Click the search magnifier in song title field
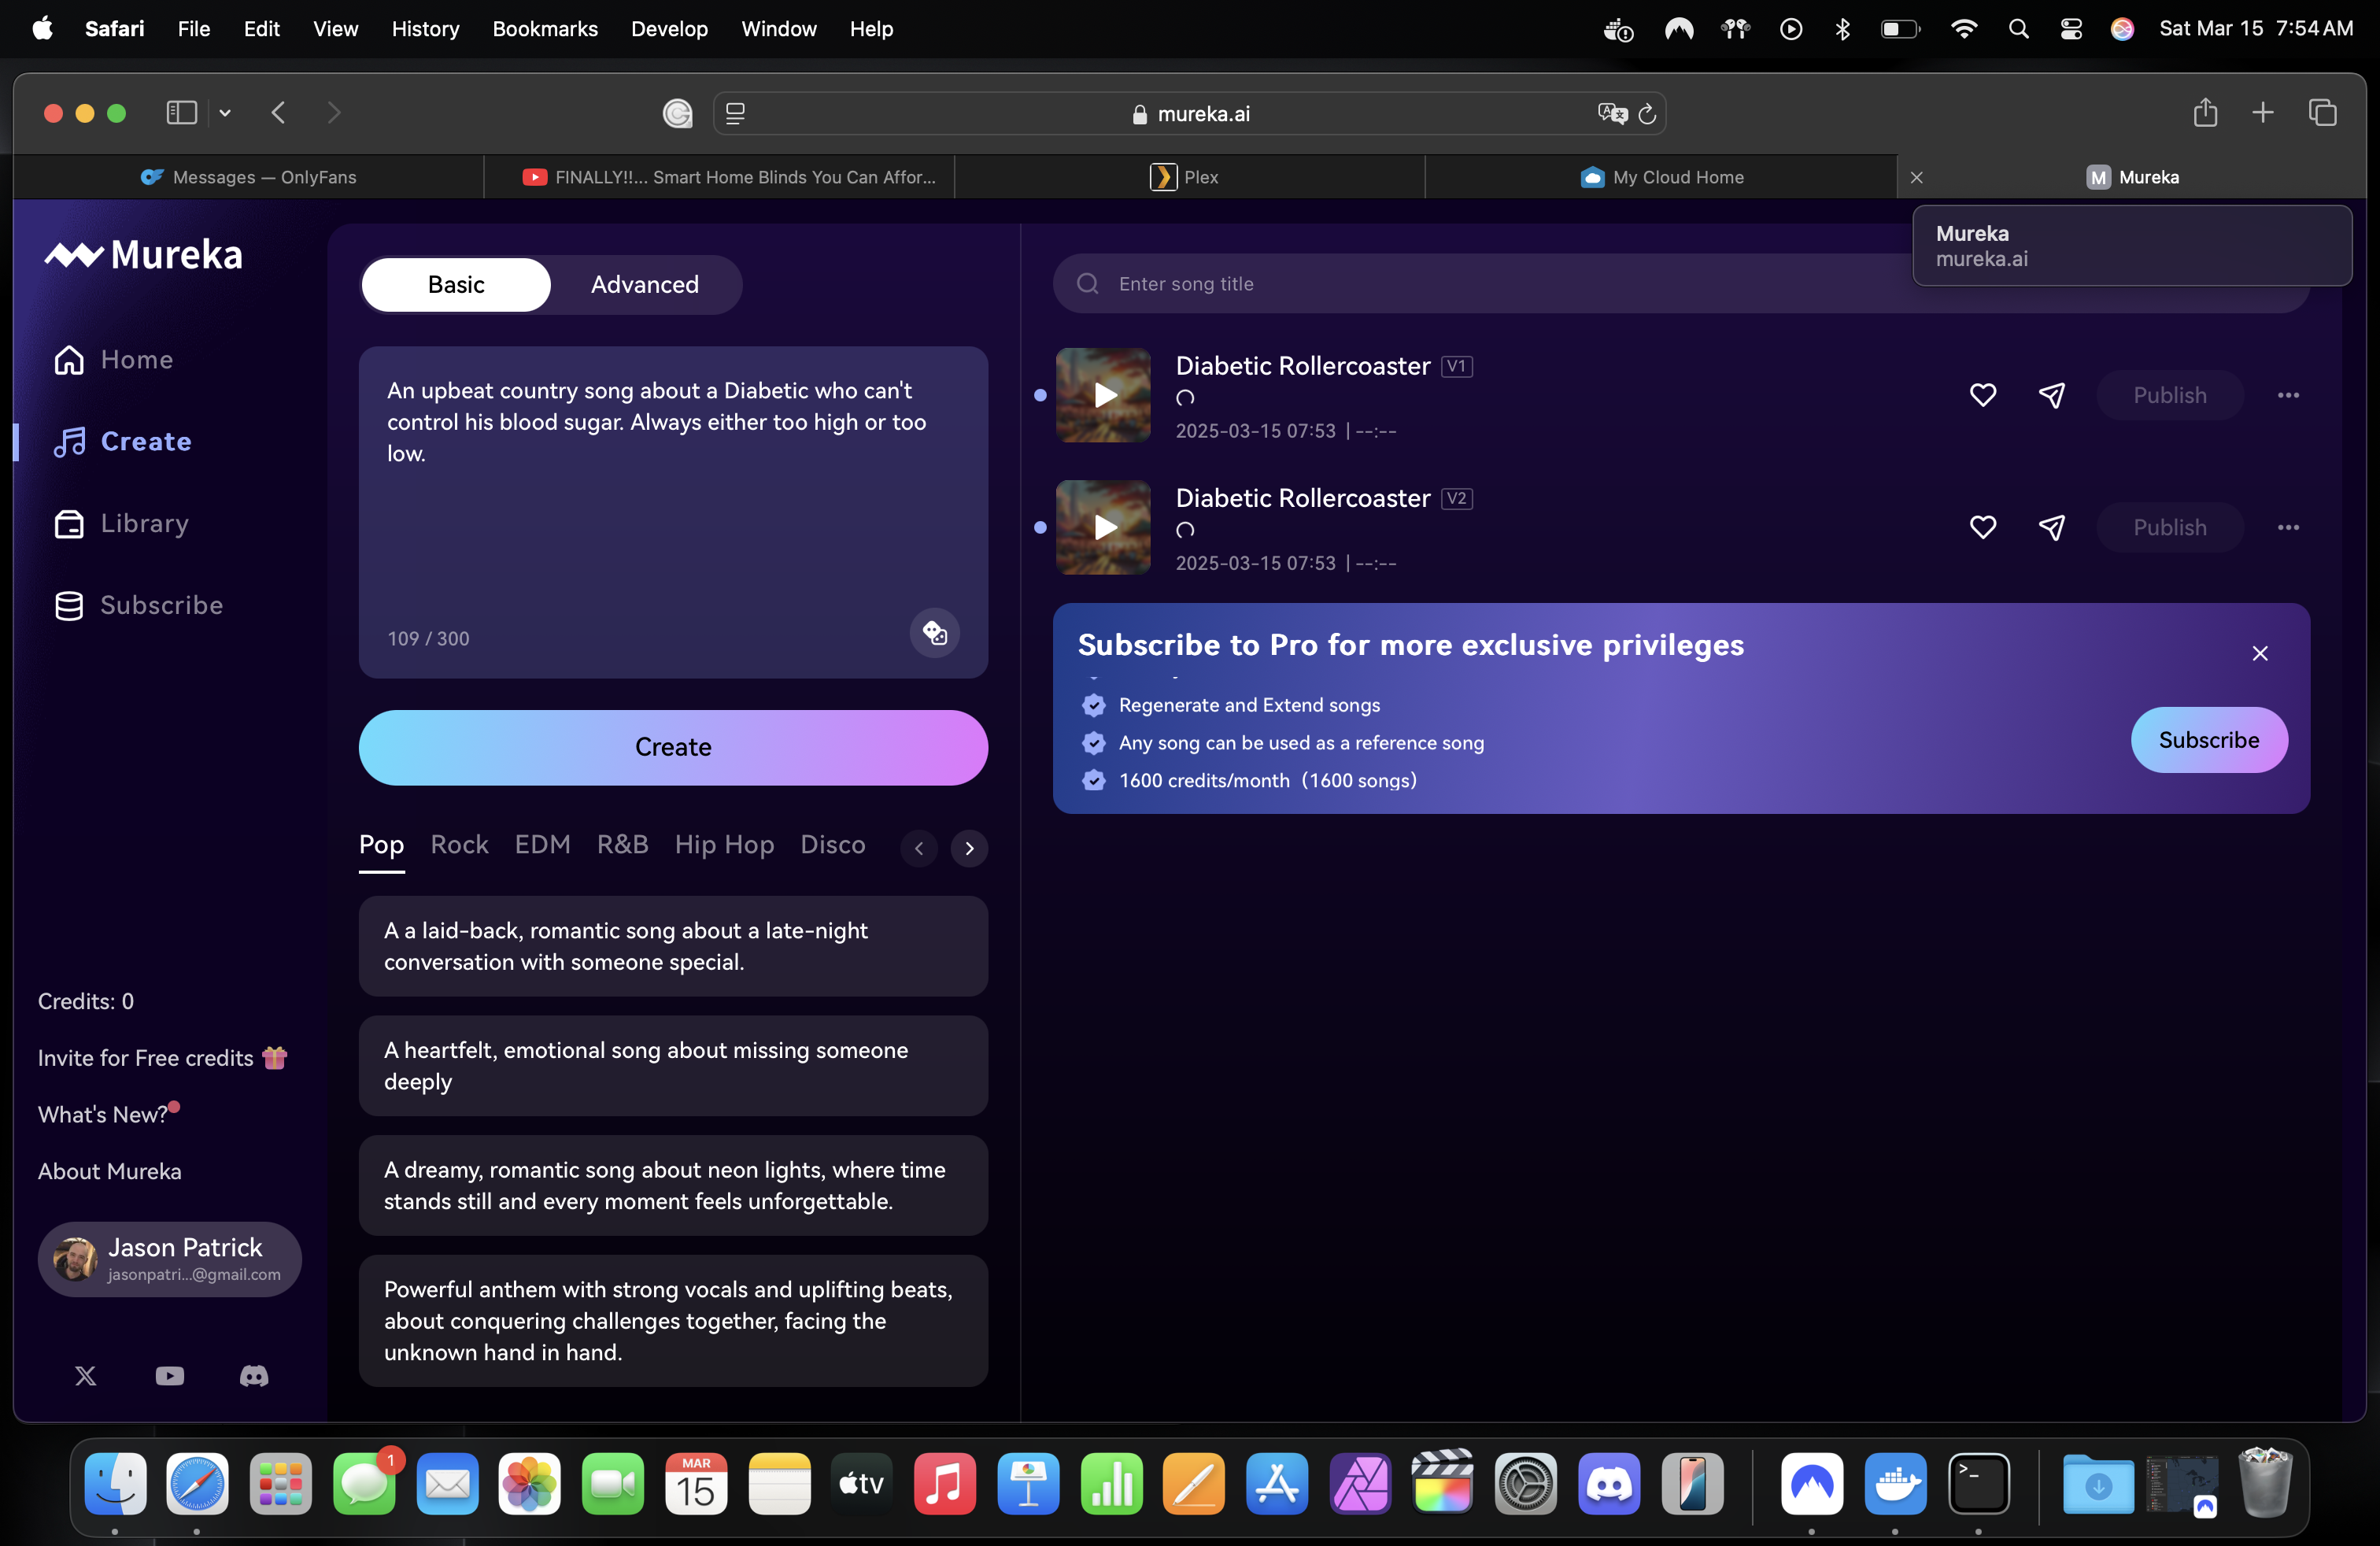 [1088, 284]
